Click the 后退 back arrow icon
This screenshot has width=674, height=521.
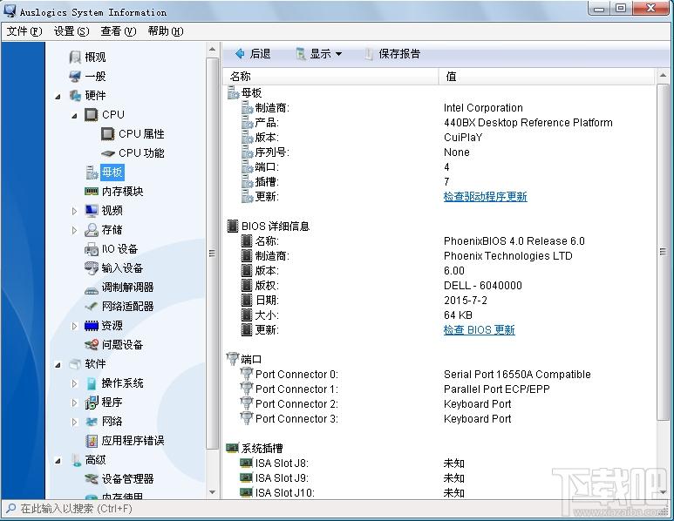coord(240,54)
